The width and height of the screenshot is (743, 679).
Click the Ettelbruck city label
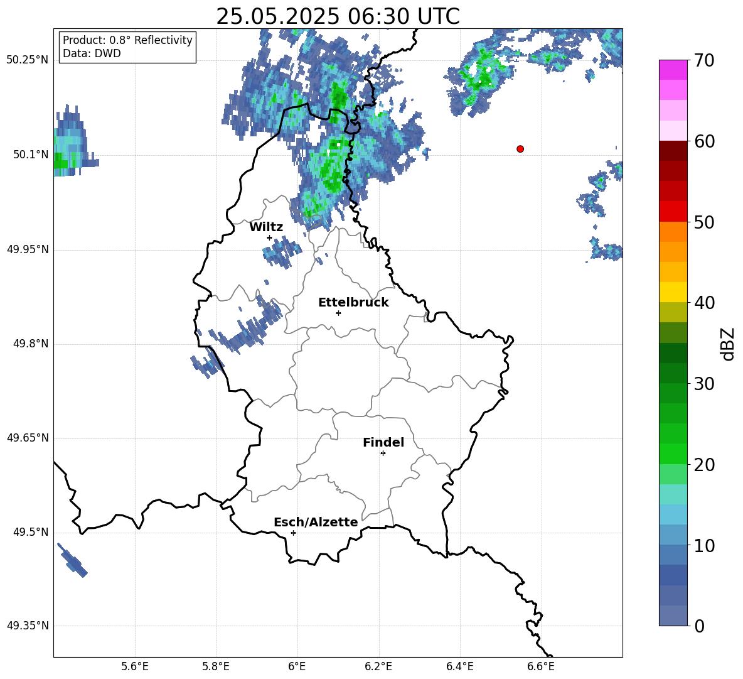click(x=353, y=303)
